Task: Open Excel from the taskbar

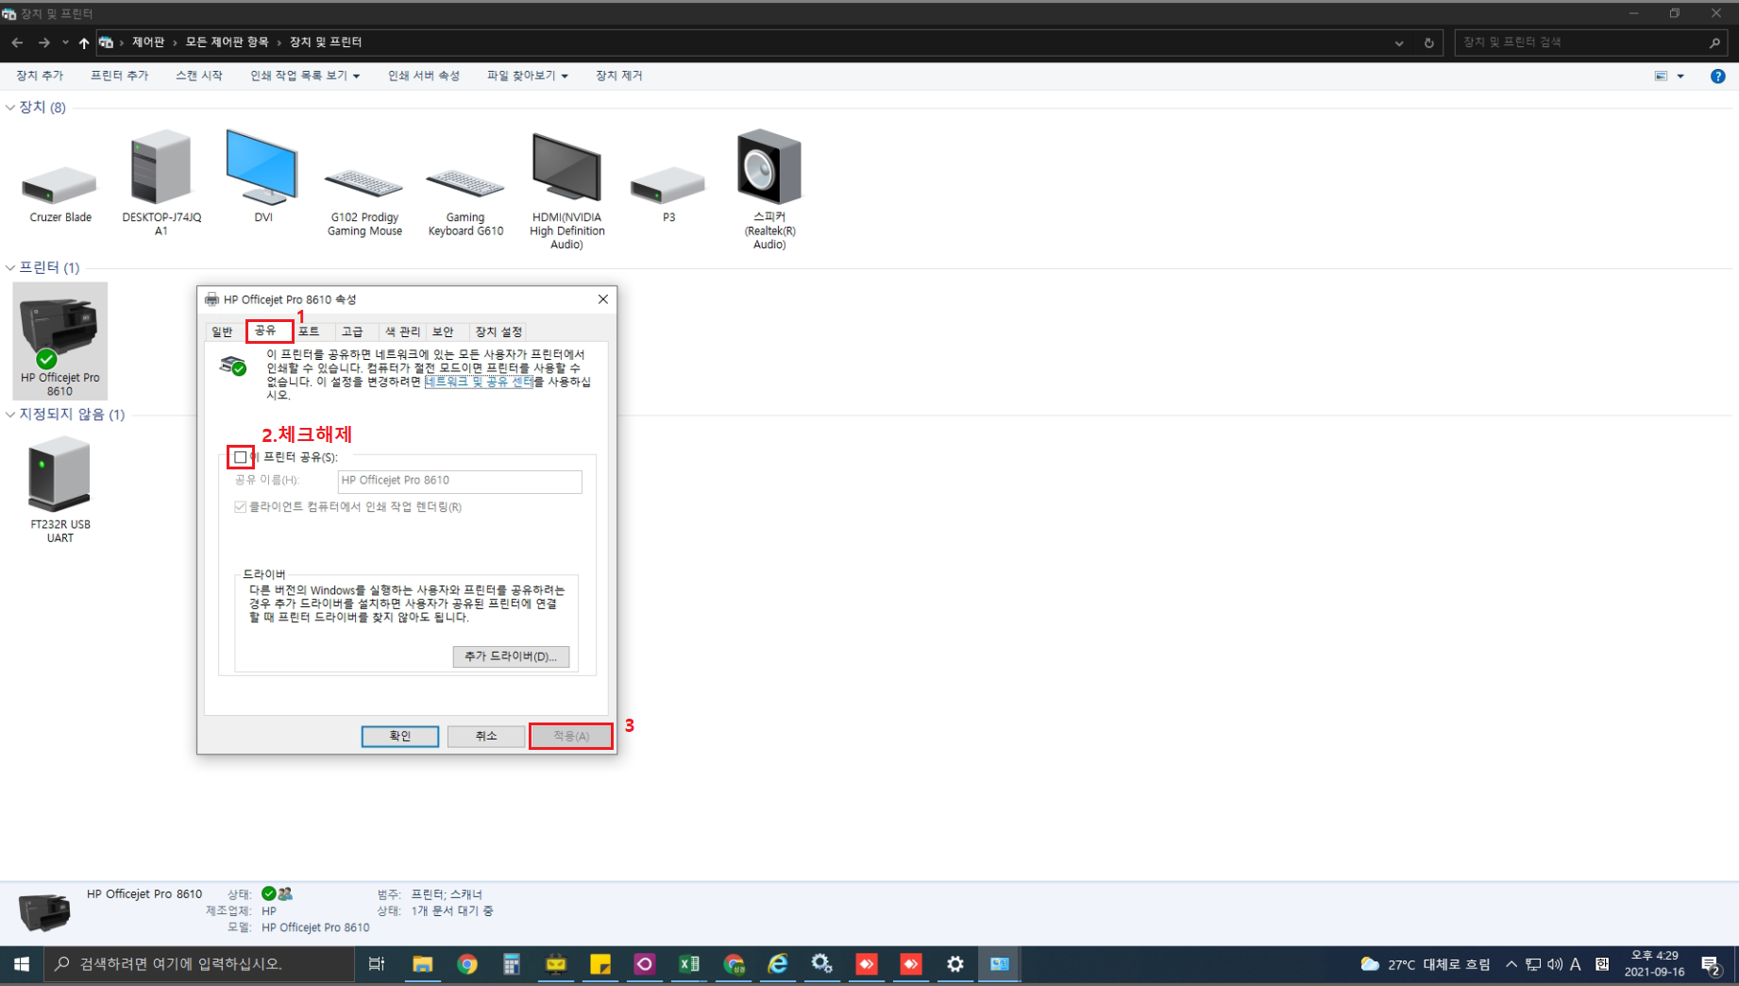Action: [689, 964]
